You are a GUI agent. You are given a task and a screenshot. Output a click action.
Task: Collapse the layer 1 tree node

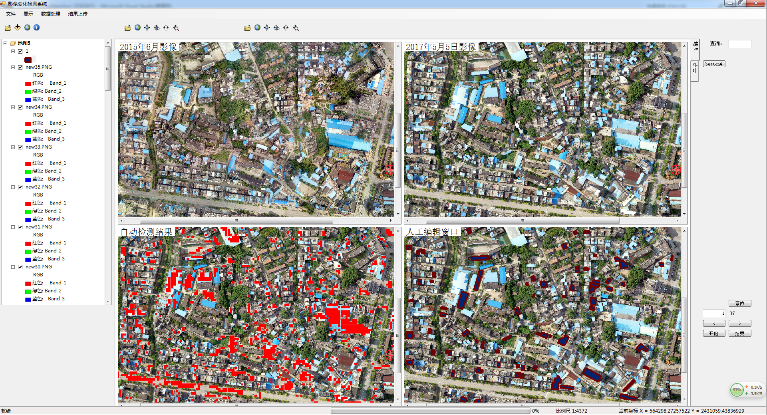point(13,51)
